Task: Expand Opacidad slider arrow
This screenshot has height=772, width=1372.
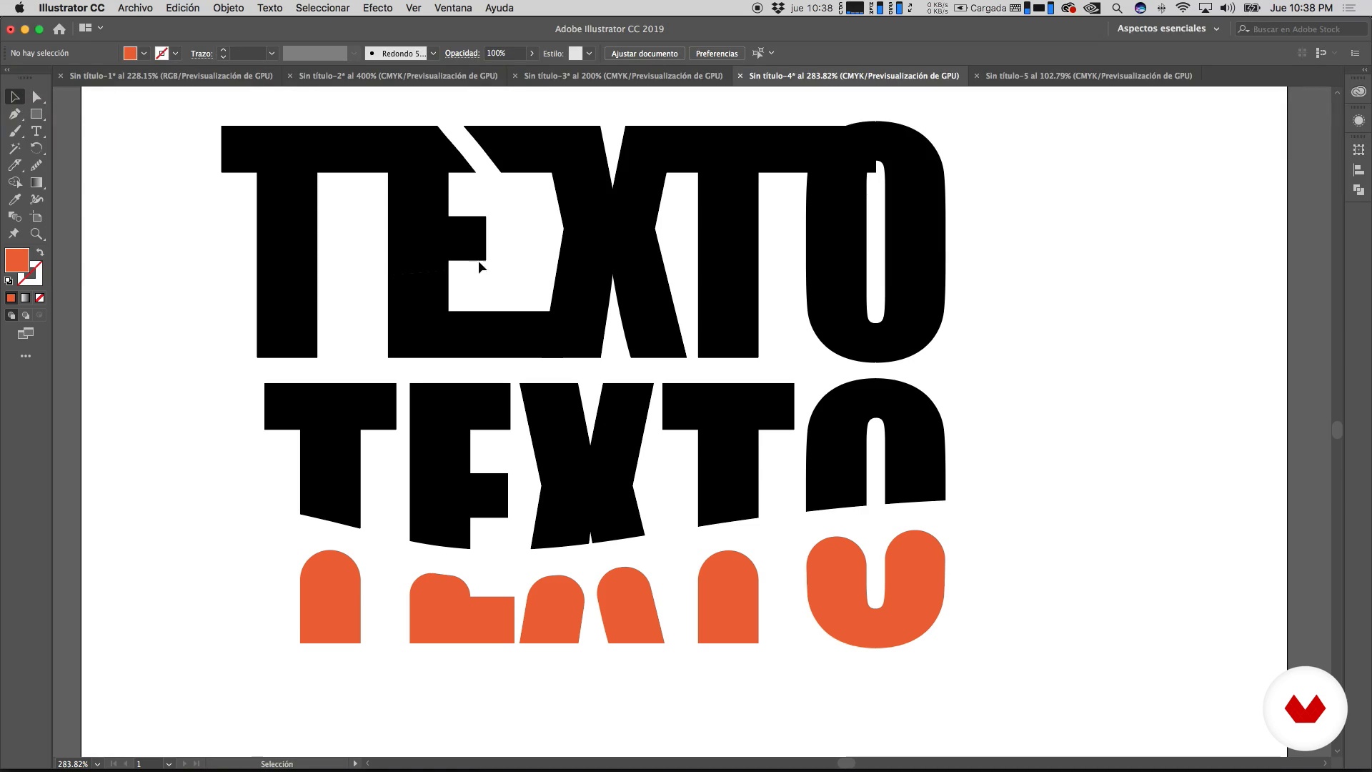Action: point(532,54)
